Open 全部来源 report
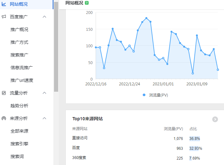This screenshot has width=224, height=165. 19,131
